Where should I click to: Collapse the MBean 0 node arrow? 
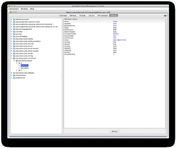pyautogui.click(x=17, y=63)
